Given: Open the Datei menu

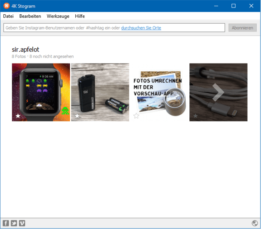Looking at the screenshot, I should [x=8, y=16].
